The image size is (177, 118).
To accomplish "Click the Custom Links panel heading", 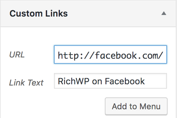I will pos(39,13).
